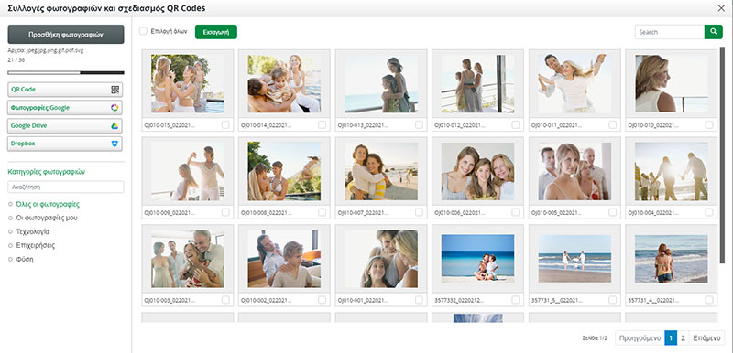Open the Google Drive import button
Image resolution: width=733 pixels, height=353 pixels.
point(65,126)
